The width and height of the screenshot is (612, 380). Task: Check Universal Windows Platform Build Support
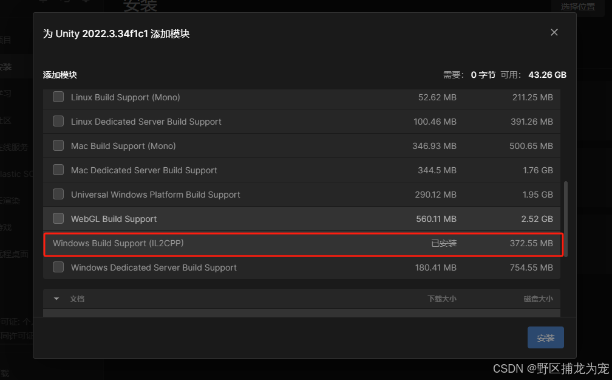pyautogui.click(x=58, y=194)
